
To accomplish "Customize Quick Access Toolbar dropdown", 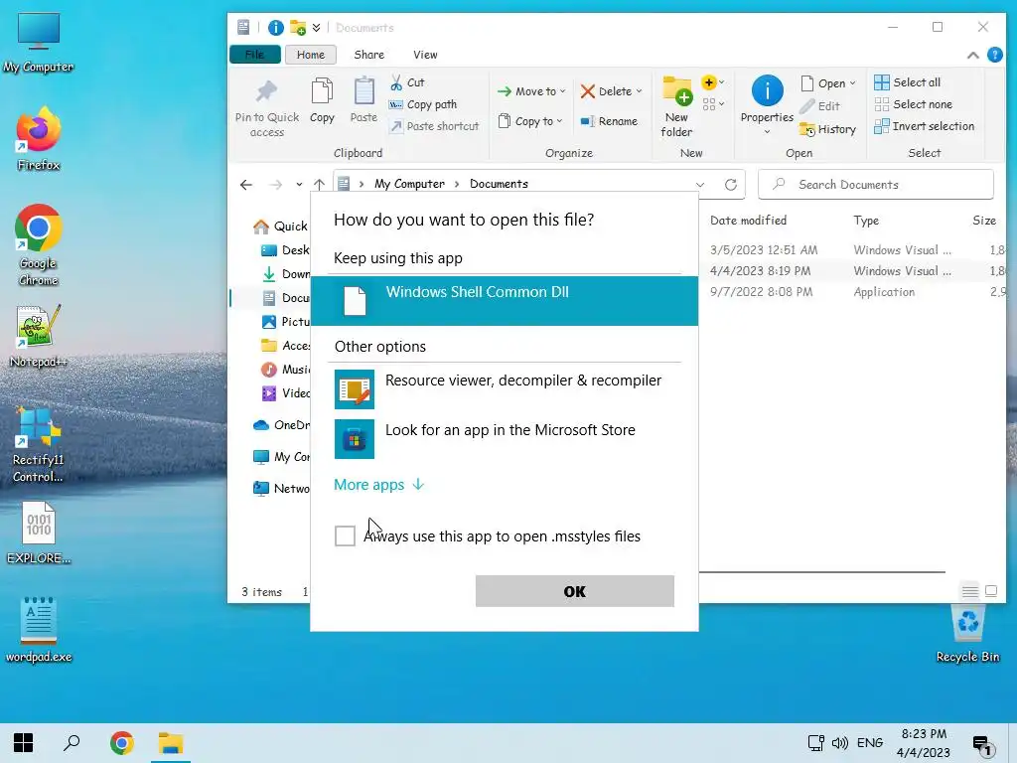I will pyautogui.click(x=316, y=27).
